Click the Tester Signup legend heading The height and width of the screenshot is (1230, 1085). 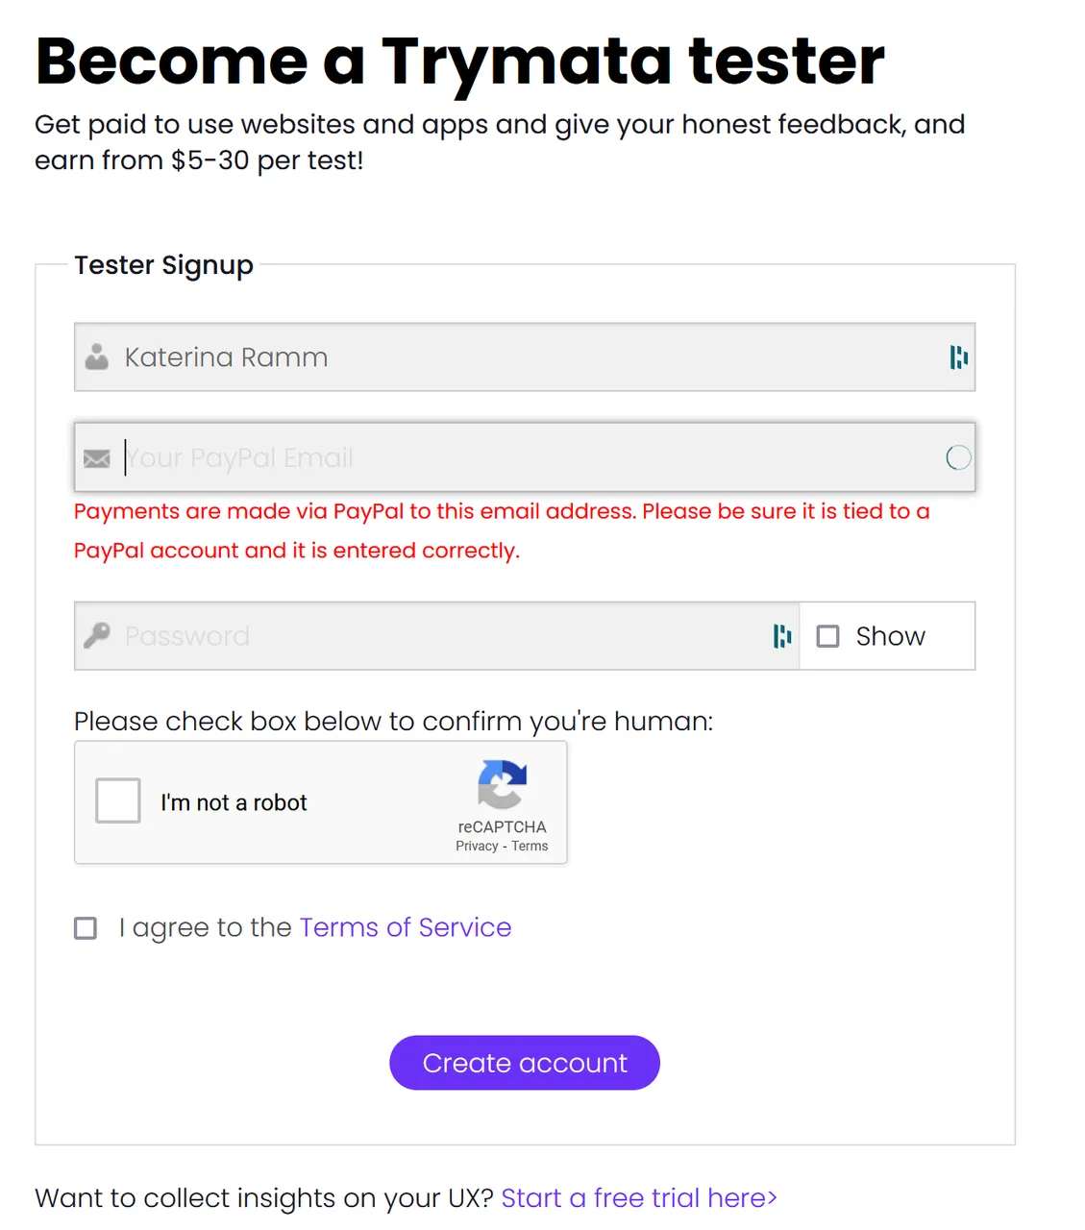point(164,265)
